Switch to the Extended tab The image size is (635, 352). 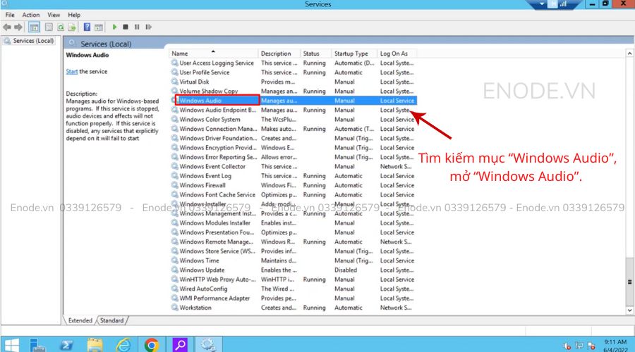point(80,320)
